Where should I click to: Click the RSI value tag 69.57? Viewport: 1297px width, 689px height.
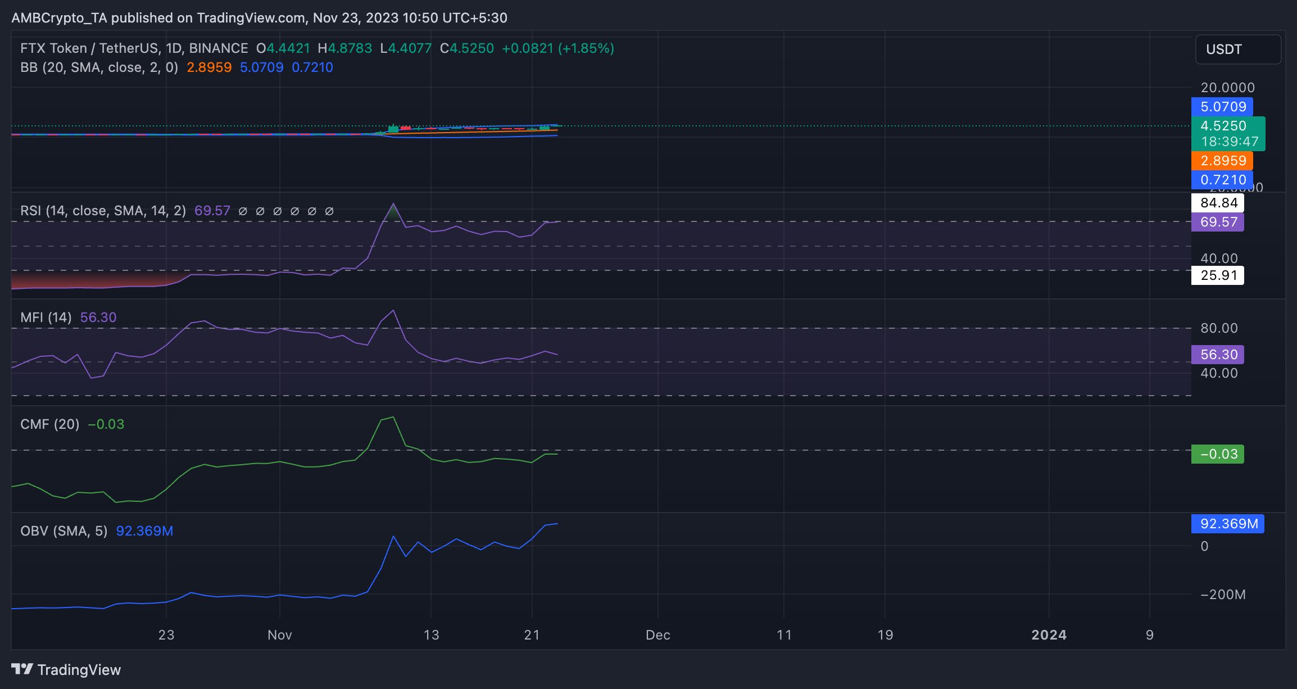tap(1218, 222)
